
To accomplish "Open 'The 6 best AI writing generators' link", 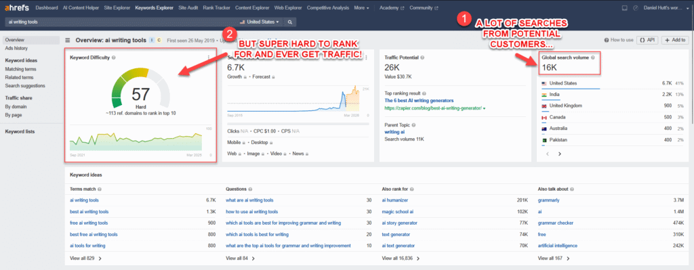I will pyautogui.click(x=419, y=100).
